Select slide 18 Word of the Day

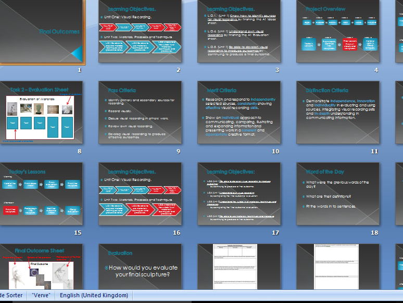(x=338, y=193)
